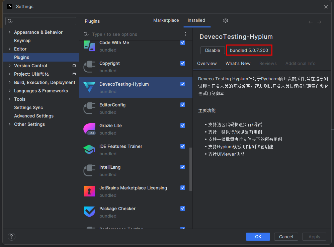Expand Appearance & Behavior settings
The width and height of the screenshot is (334, 247).
pyautogui.click(x=10, y=32)
